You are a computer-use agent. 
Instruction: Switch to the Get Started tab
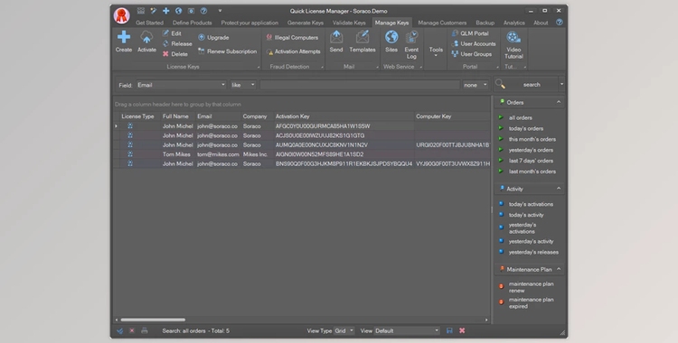click(x=149, y=23)
